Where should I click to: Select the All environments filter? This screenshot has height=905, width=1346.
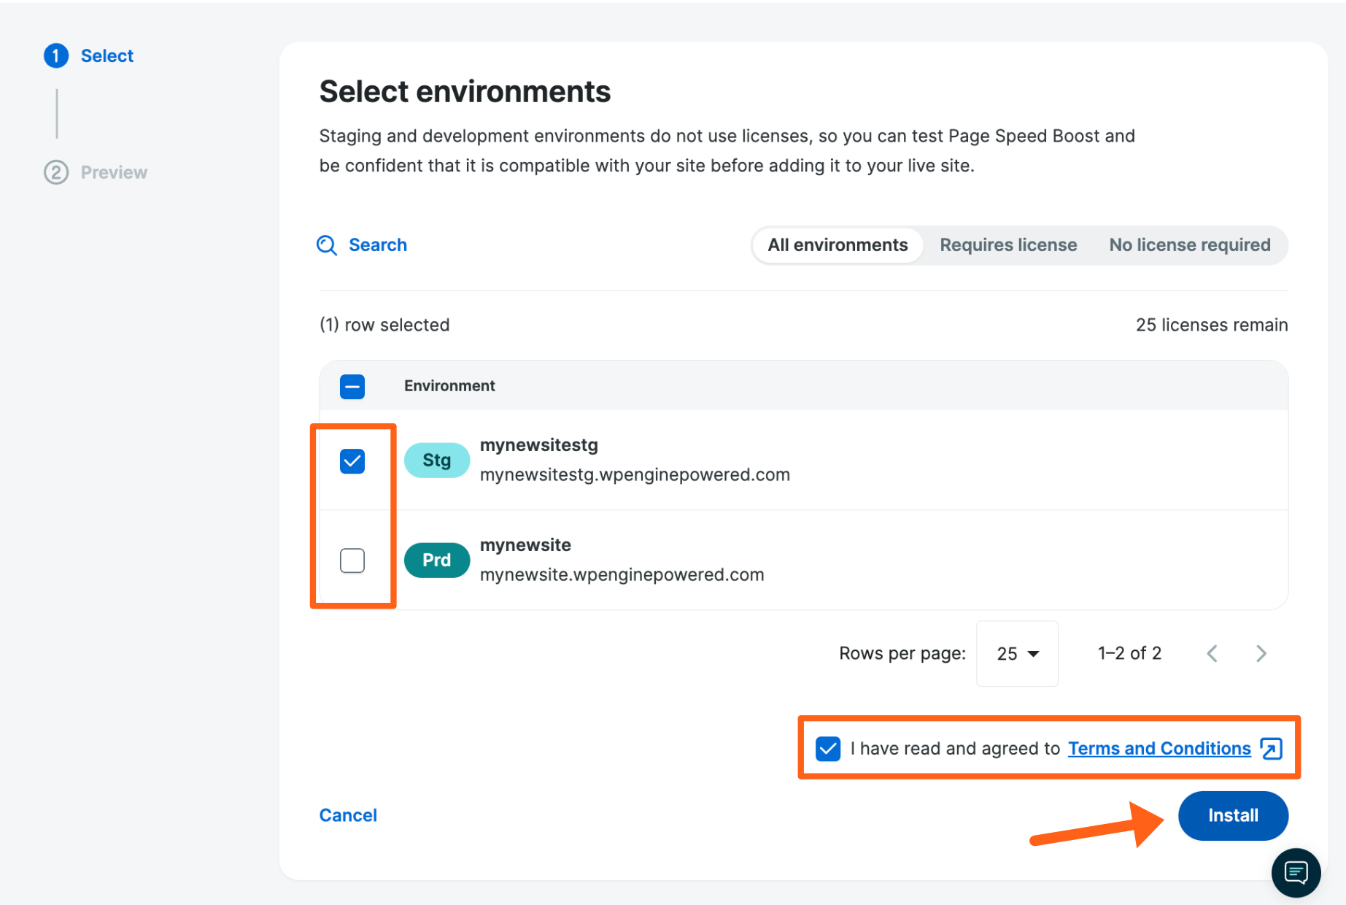[x=837, y=244]
